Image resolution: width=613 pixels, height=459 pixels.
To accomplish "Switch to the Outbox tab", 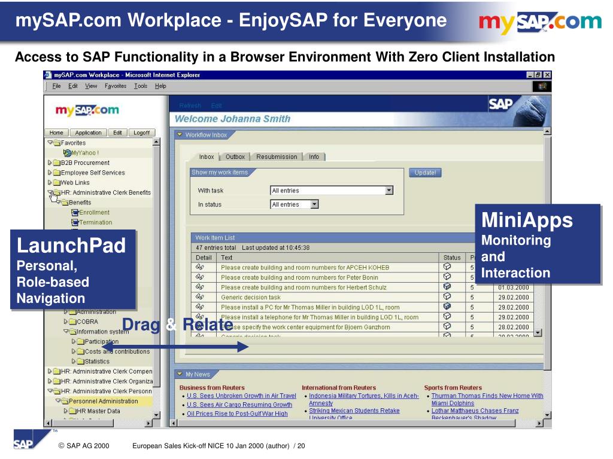I will pos(235,157).
